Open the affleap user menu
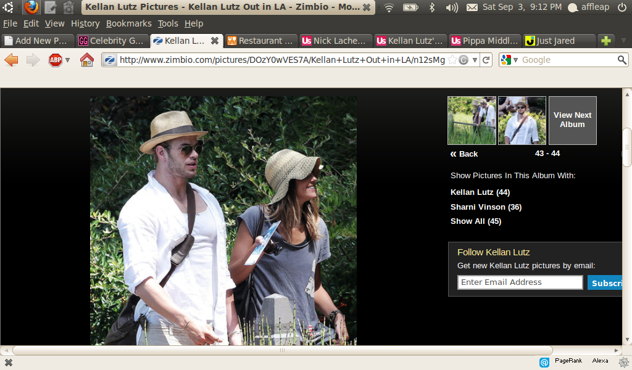The width and height of the screenshot is (632, 370). 588,7
